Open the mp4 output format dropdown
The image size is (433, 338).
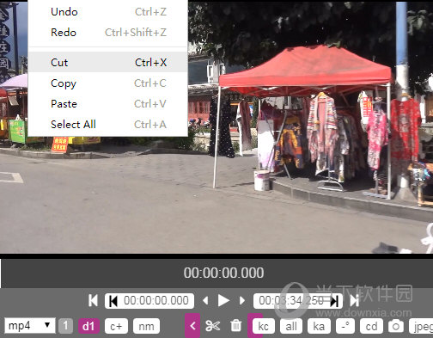tap(30, 326)
